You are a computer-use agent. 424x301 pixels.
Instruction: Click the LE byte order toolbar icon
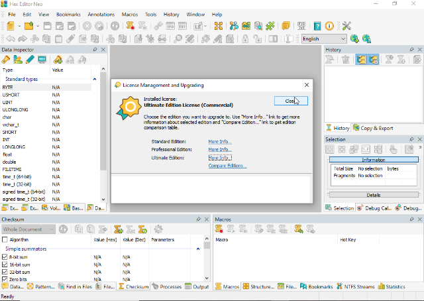(x=198, y=26)
